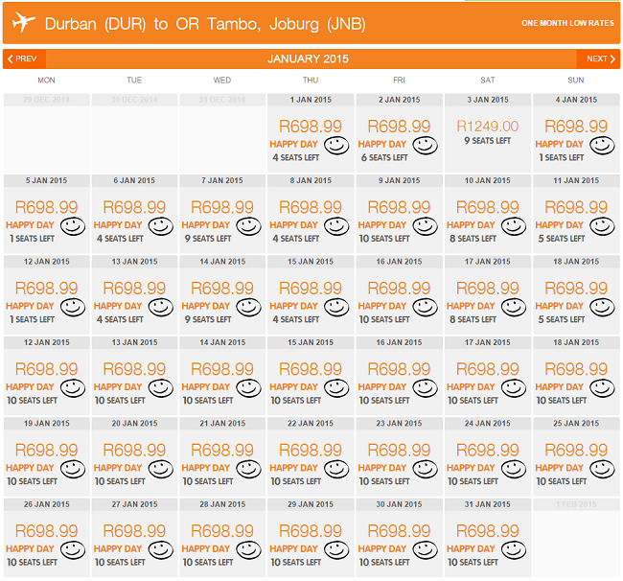623x581 pixels.
Task: Click the Happy Day smiley on 7 Jan 2015
Action: click(x=249, y=226)
